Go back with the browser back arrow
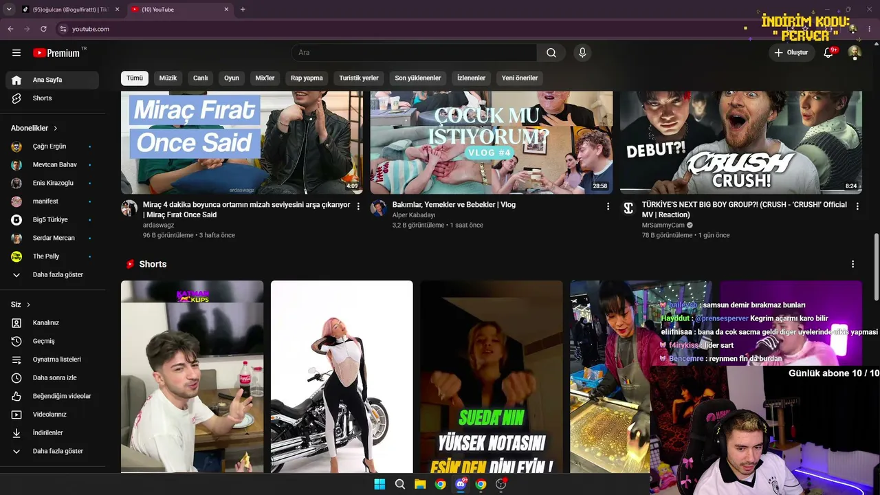The width and height of the screenshot is (880, 495). tap(10, 29)
